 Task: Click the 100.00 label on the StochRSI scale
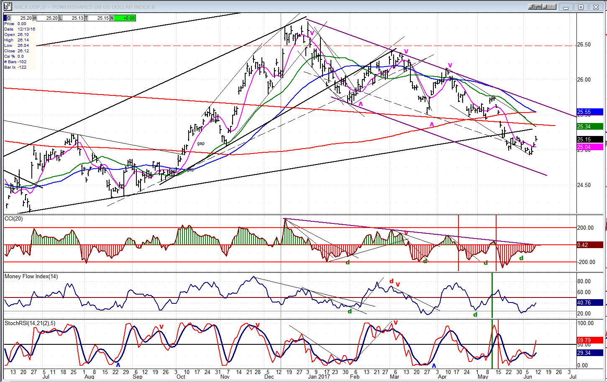point(585,323)
